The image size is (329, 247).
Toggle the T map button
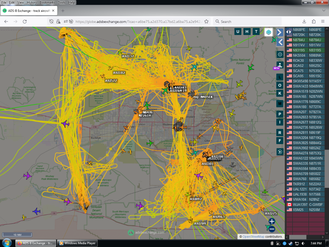256,32
